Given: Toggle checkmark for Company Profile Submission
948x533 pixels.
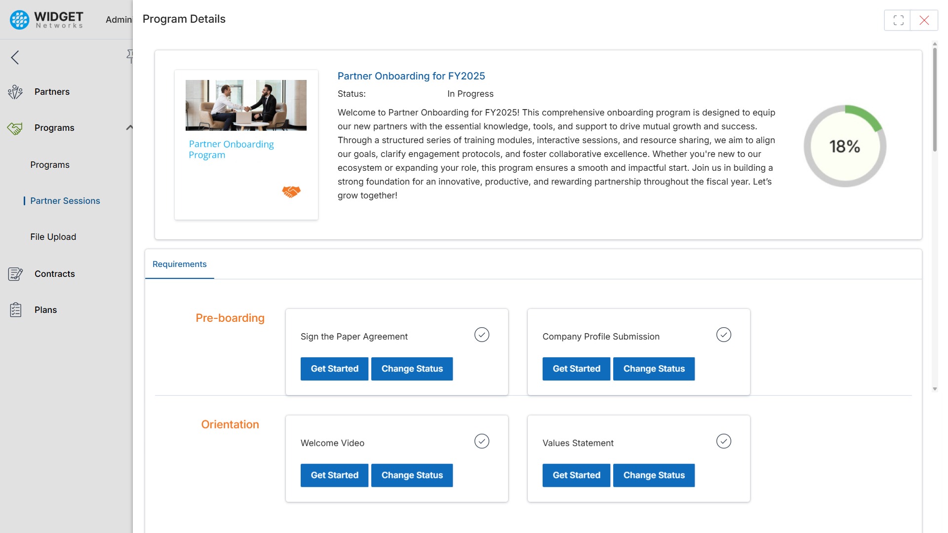Looking at the screenshot, I should tap(723, 335).
